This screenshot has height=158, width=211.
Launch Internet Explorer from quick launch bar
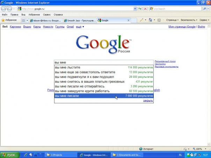pyautogui.click(x=25, y=155)
